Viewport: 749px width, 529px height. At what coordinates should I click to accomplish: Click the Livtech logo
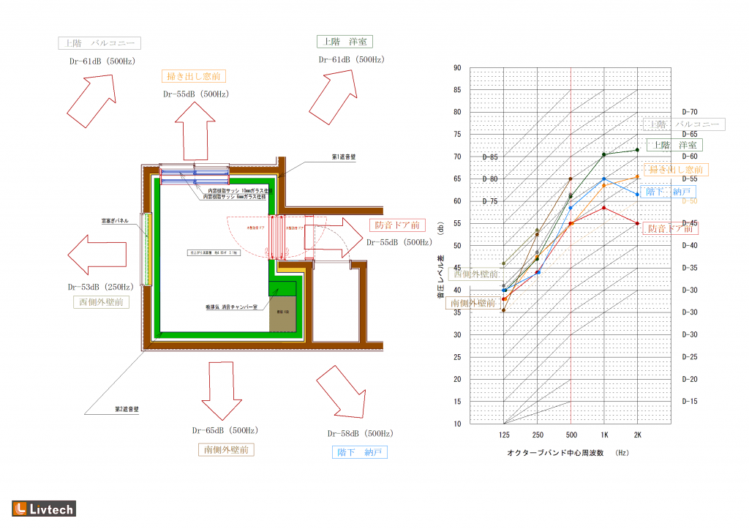[44, 509]
